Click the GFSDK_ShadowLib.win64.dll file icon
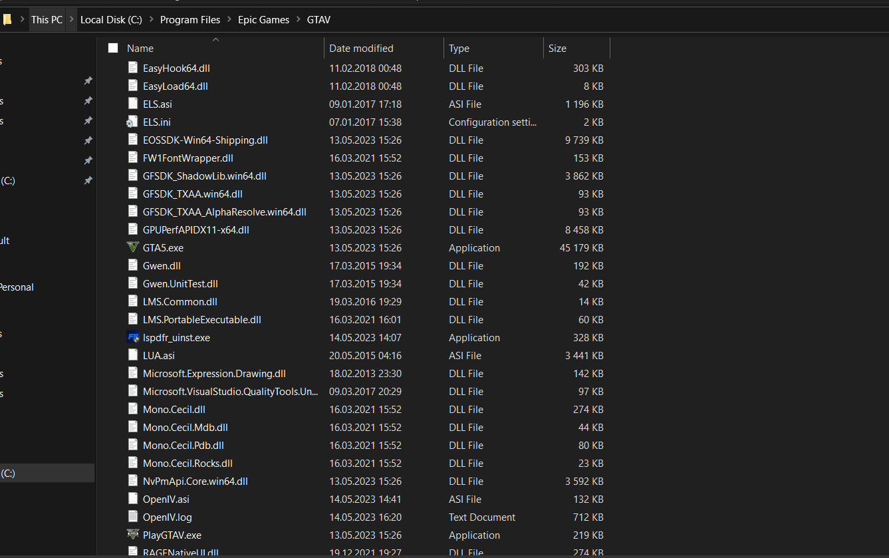 [132, 176]
